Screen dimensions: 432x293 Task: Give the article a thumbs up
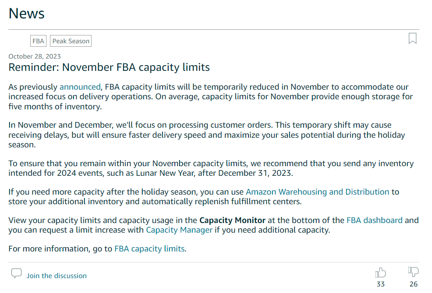click(380, 272)
